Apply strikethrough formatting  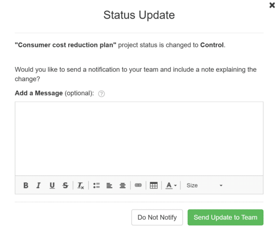pyautogui.click(x=65, y=186)
